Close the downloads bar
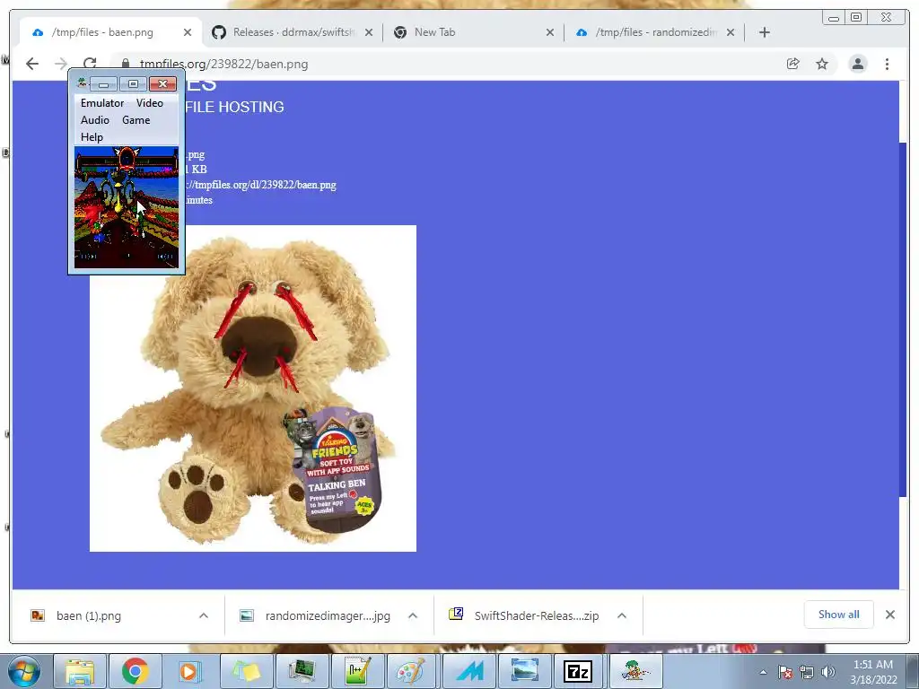This screenshot has height=689, width=919. pyautogui.click(x=890, y=615)
